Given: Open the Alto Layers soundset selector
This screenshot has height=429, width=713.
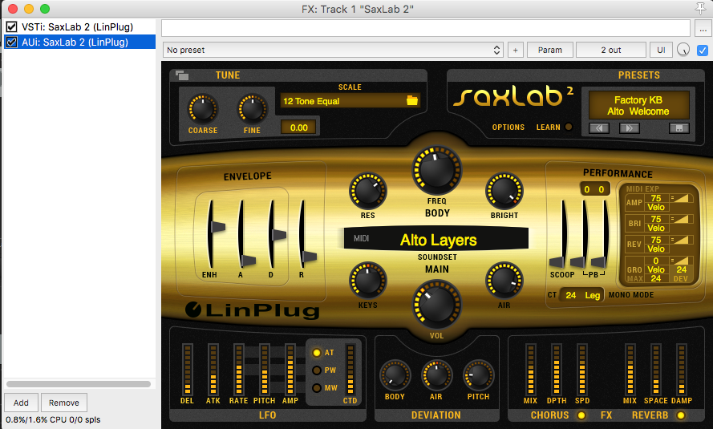Looking at the screenshot, I should point(436,238).
